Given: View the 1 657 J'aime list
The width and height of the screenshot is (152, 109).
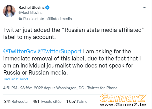Looking at the screenshot, I should coord(77,101).
